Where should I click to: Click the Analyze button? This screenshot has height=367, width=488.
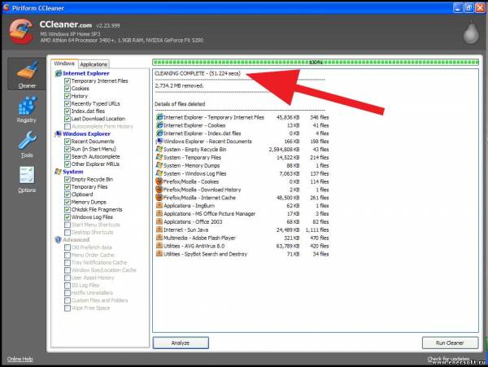tap(181, 343)
